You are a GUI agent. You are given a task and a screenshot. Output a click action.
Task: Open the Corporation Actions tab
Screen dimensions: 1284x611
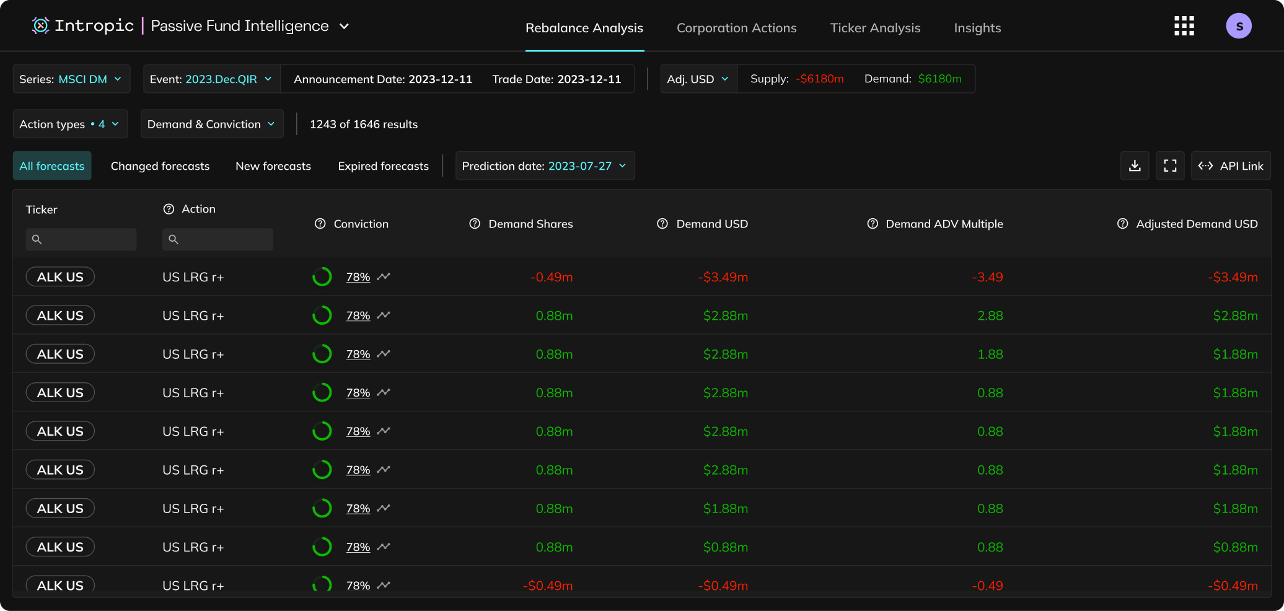(736, 28)
